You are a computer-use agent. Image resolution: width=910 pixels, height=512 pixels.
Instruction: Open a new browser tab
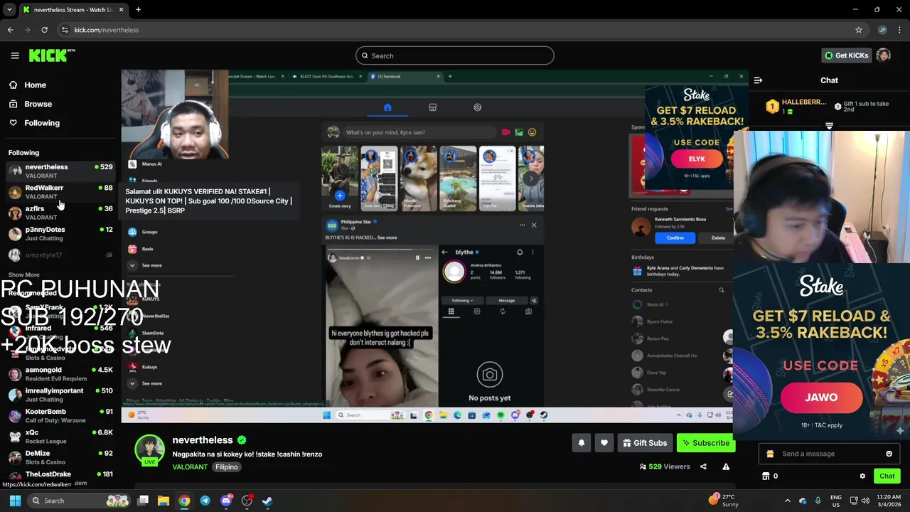tap(138, 10)
